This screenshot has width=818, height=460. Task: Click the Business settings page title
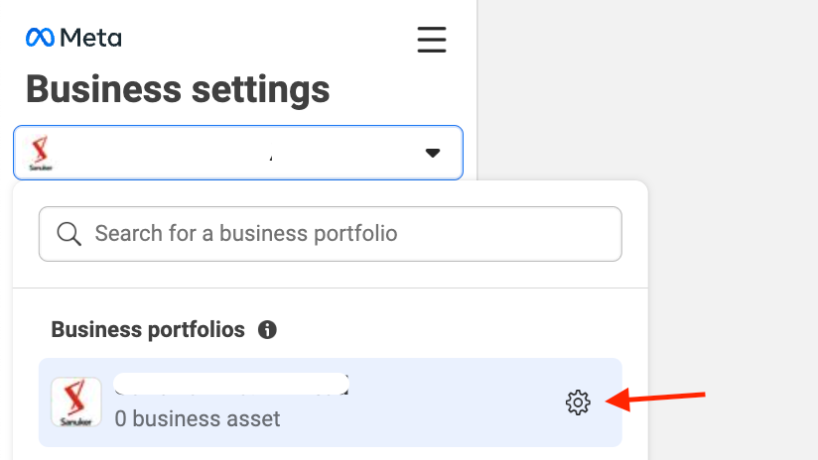click(x=178, y=89)
